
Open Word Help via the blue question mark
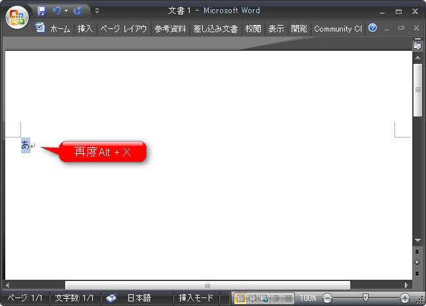[x=373, y=28]
